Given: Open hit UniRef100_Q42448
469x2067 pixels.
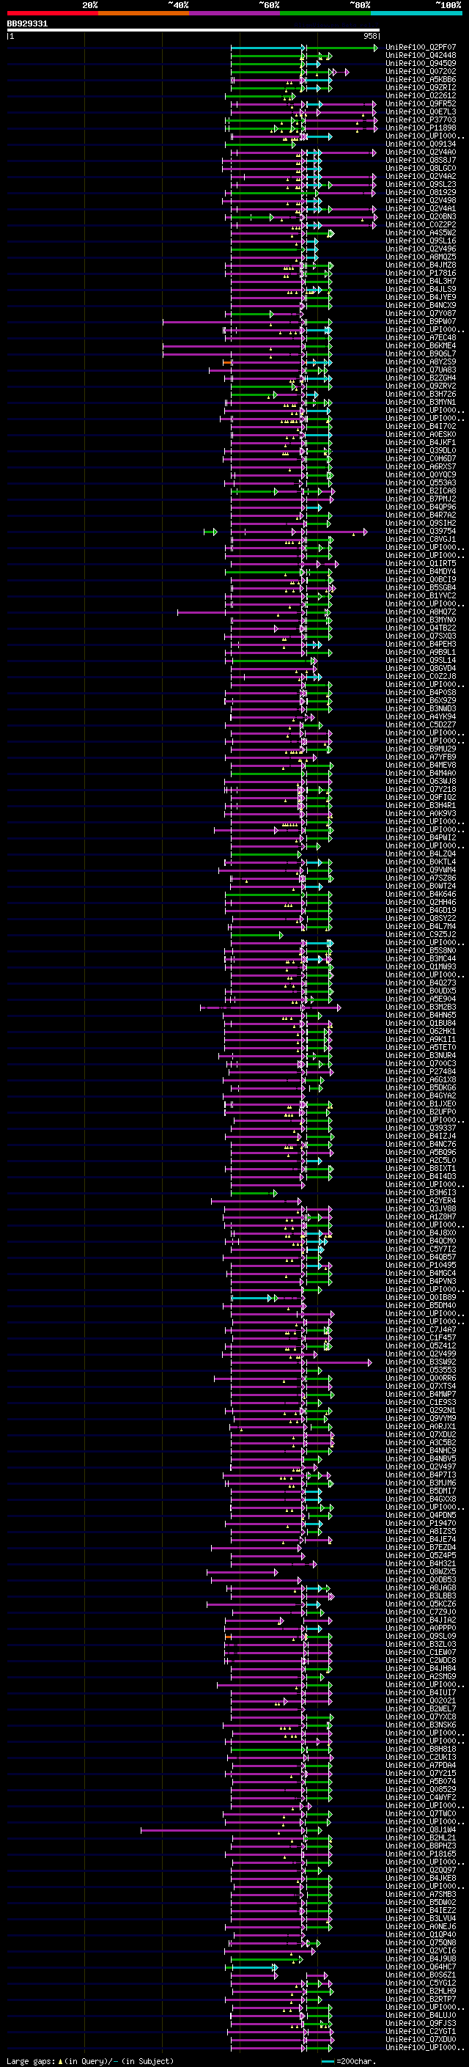Looking at the screenshot, I should pos(420,56).
